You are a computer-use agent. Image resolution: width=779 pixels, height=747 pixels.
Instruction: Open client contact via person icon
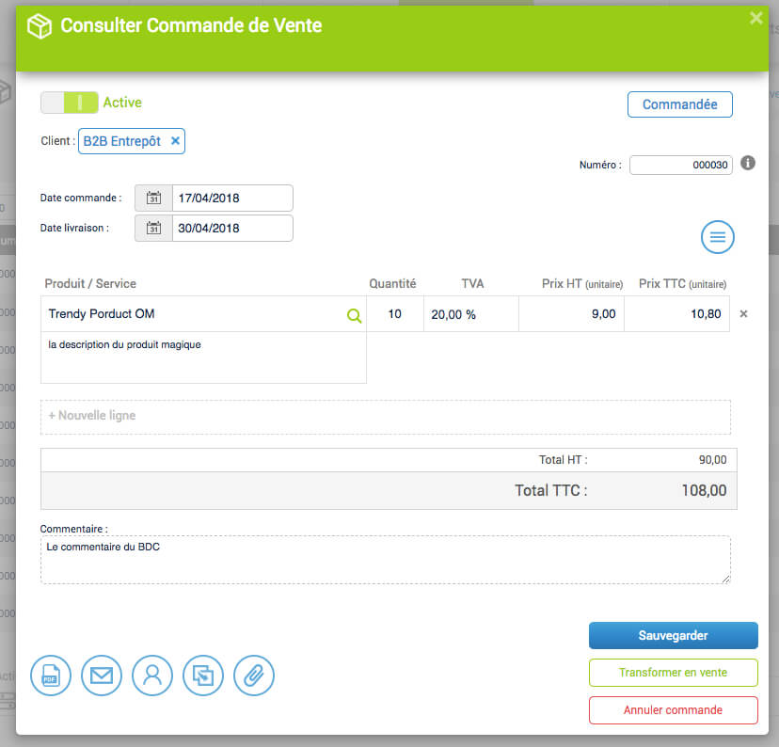click(x=152, y=675)
